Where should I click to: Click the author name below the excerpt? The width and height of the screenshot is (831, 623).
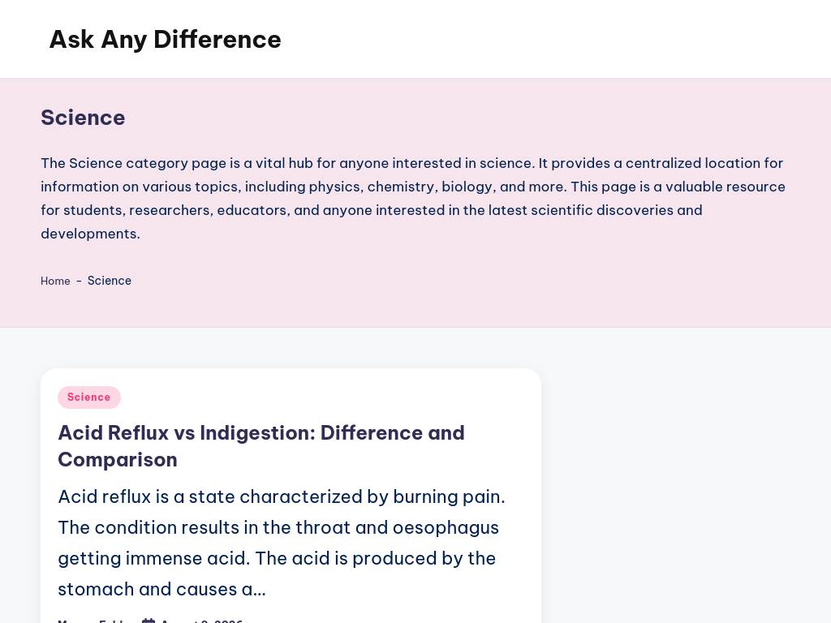(93, 621)
